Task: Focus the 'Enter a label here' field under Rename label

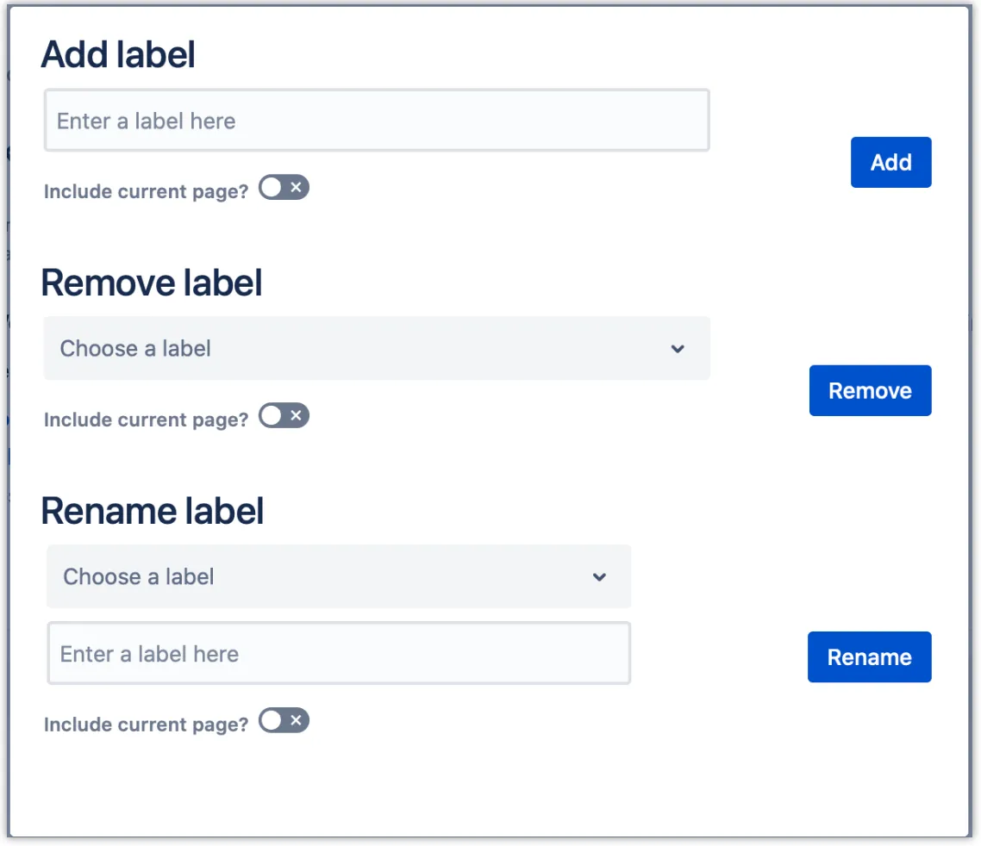Action: (x=338, y=653)
